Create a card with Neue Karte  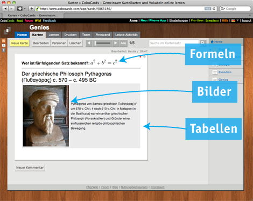(x=19, y=43)
